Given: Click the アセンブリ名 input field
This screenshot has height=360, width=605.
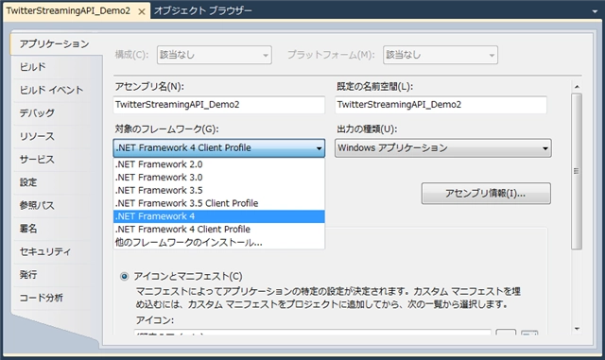Looking at the screenshot, I should pos(218,105).
